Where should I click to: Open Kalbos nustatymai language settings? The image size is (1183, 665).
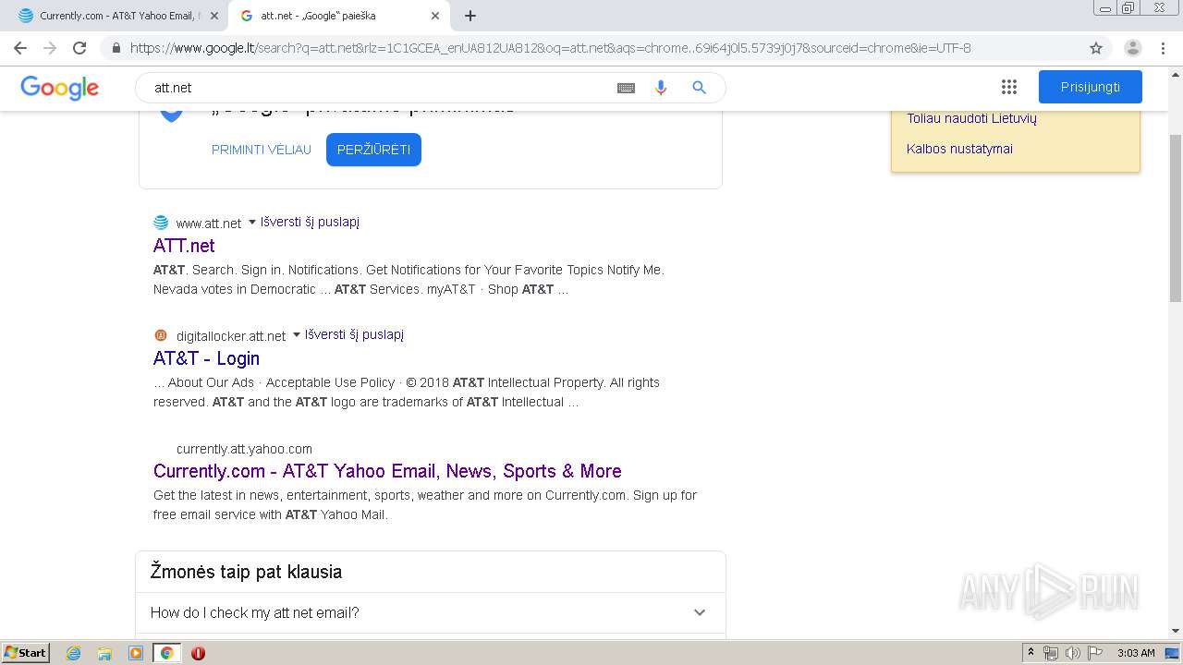point(959,149)
